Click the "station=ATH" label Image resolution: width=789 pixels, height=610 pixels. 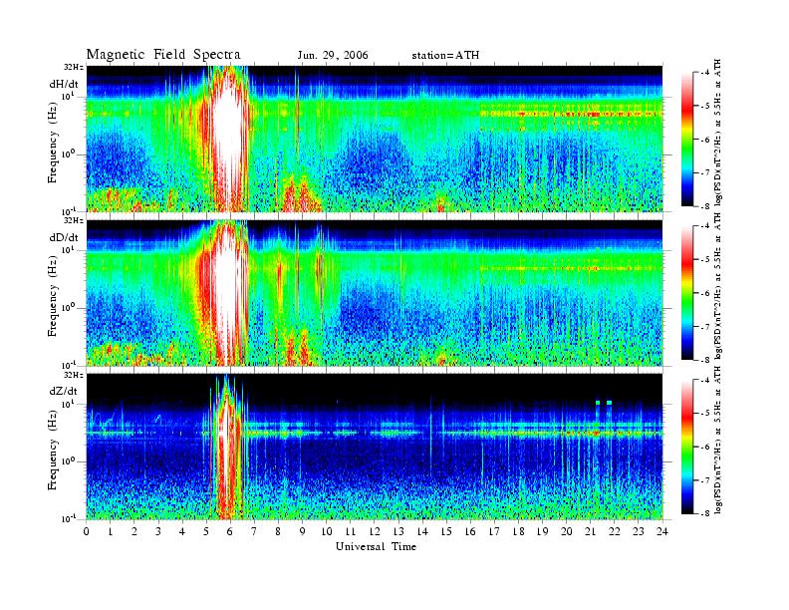(445, 56)
